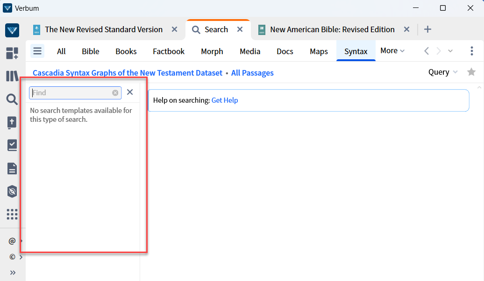This screenshot has height=281, width=484.
Task: Go forward in search history
Action: point(439,51)
